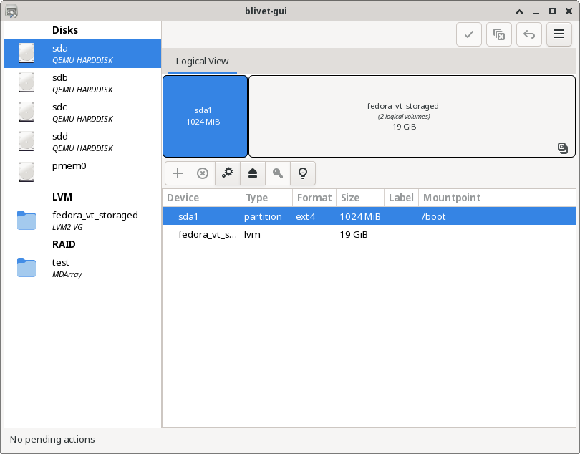Select disk sdc in Disks list
This screenshot has height=454, width=580.
point(82,112)
